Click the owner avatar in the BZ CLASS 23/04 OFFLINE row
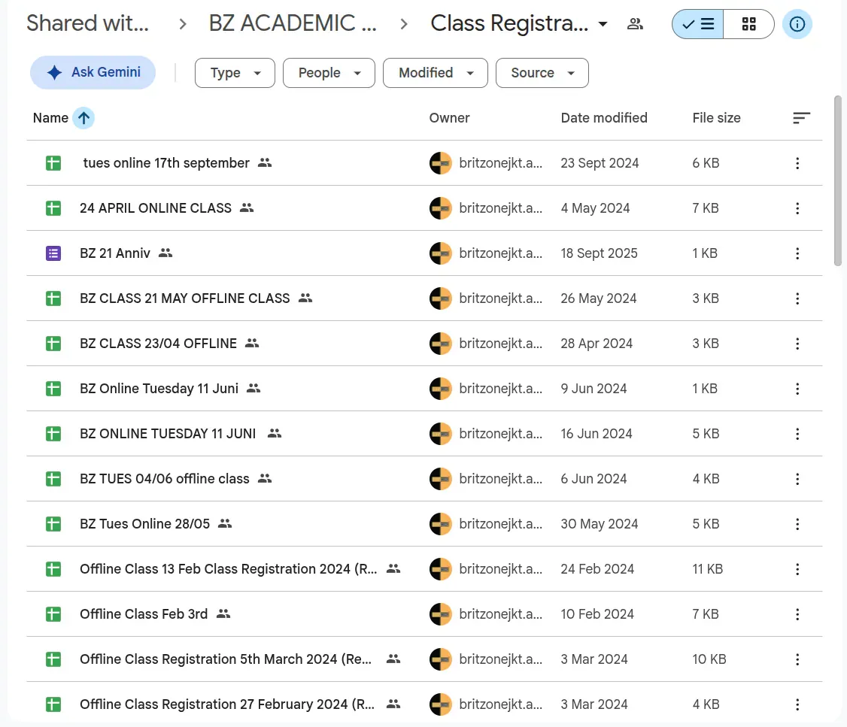Screen dimensions: 847x727 point(441,344)
